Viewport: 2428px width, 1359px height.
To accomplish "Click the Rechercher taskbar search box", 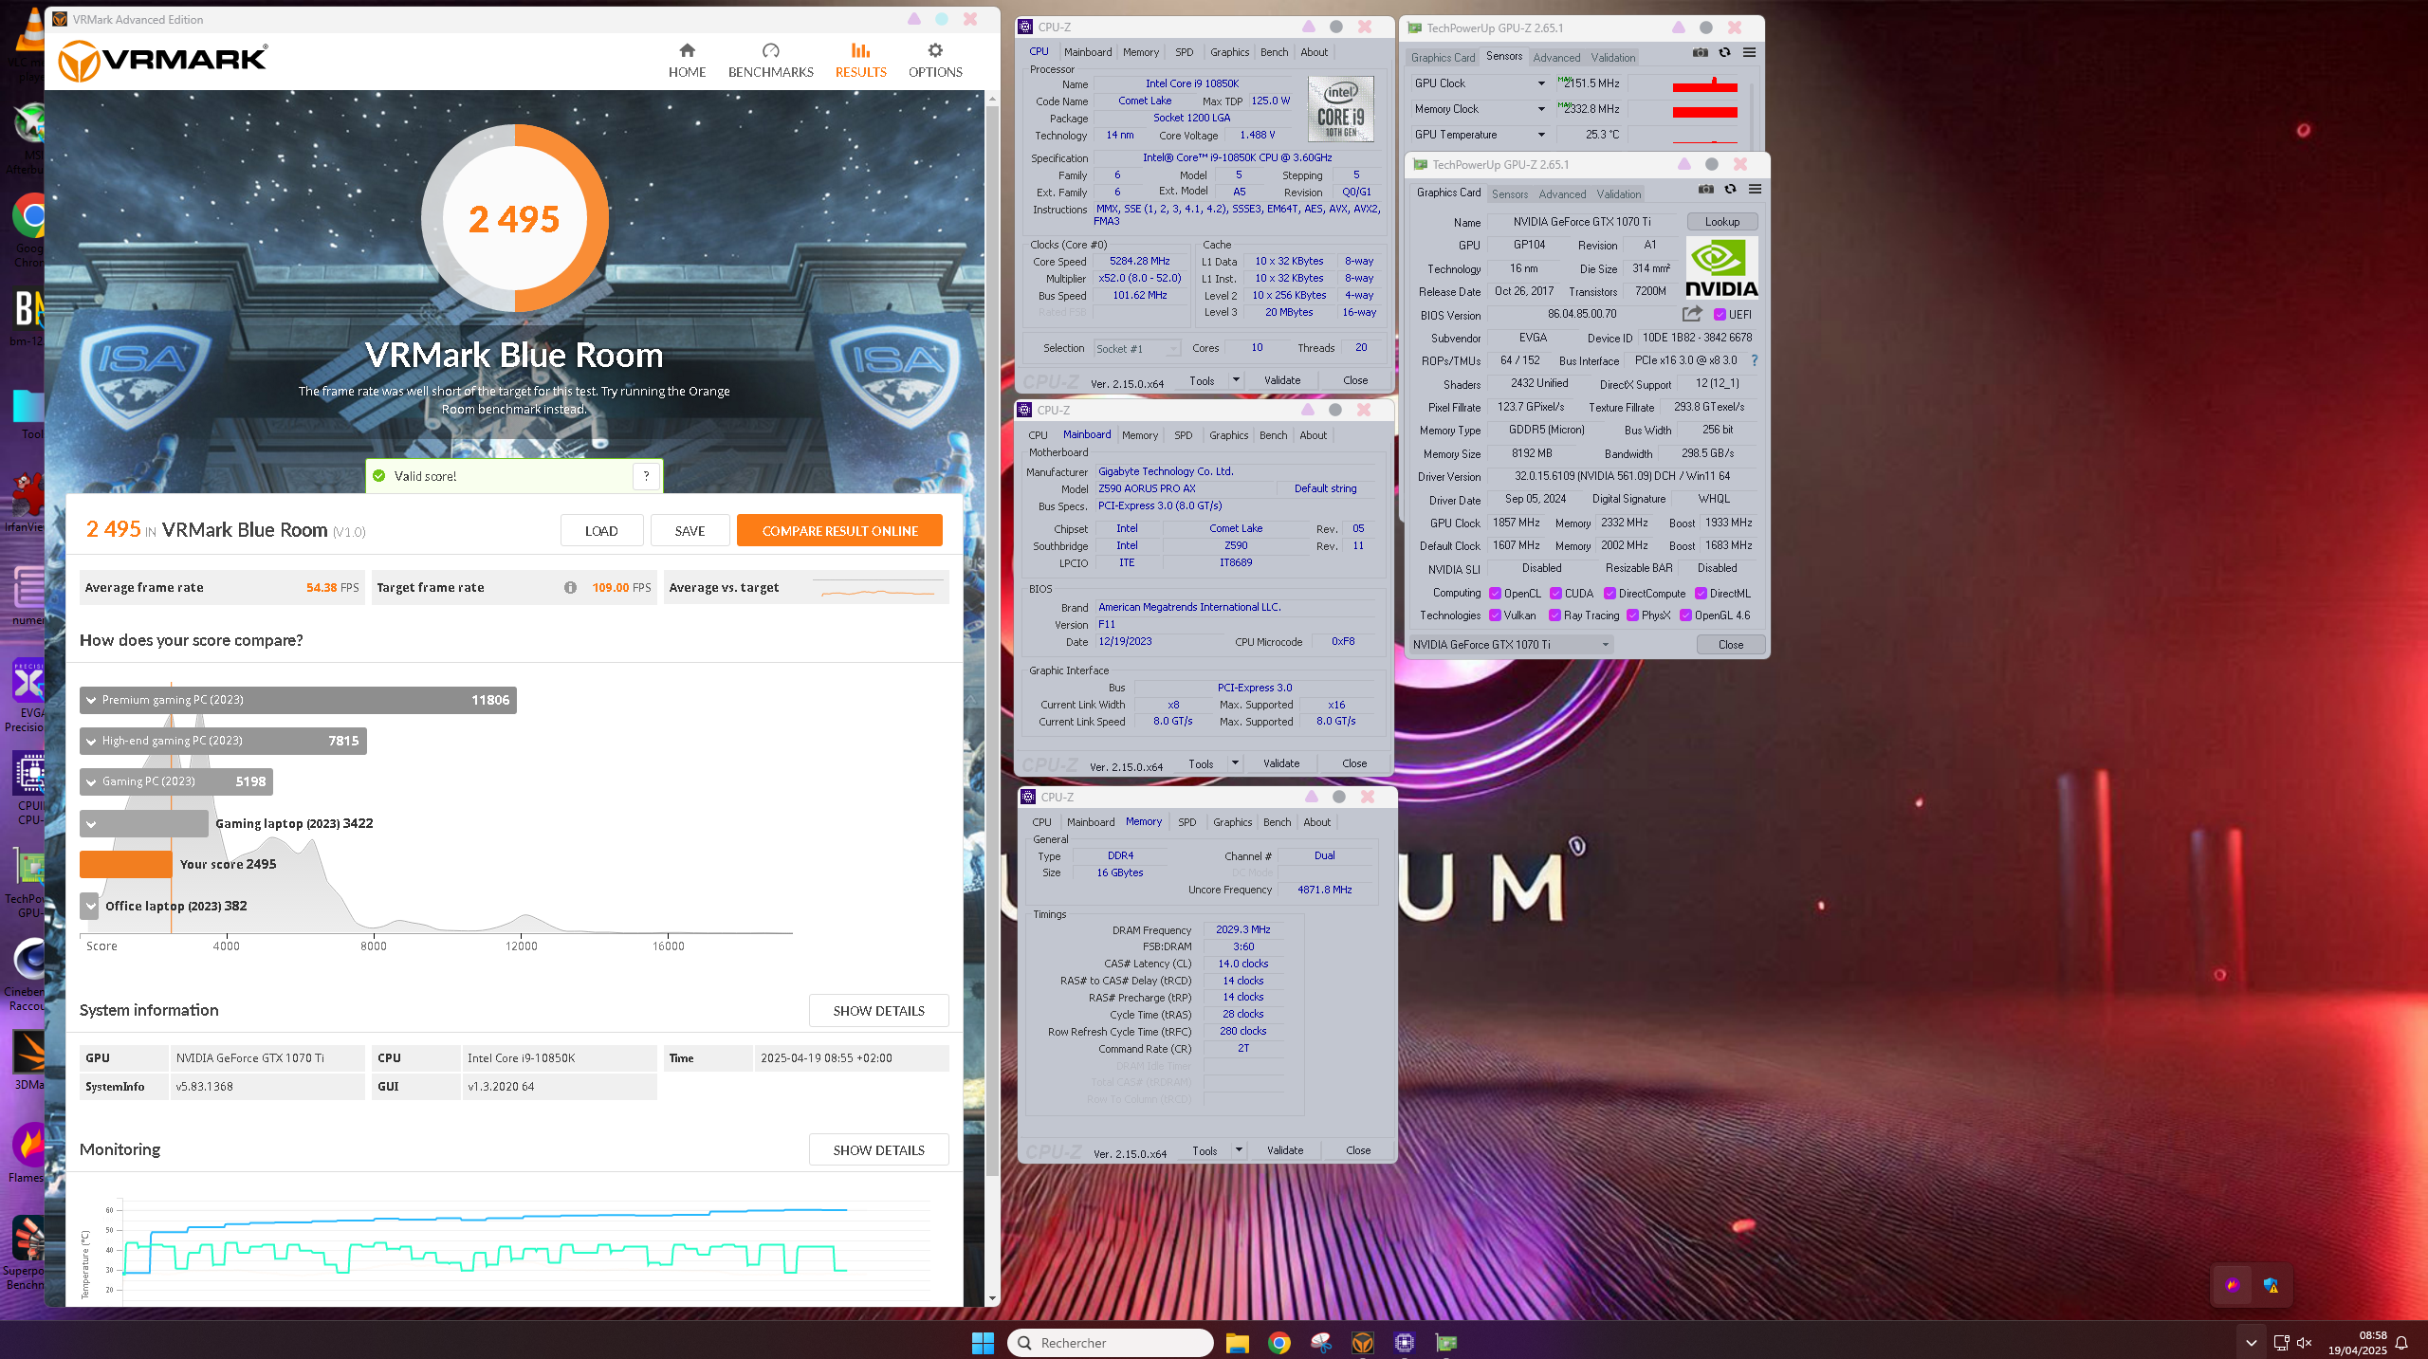I will (1110, 1342).
